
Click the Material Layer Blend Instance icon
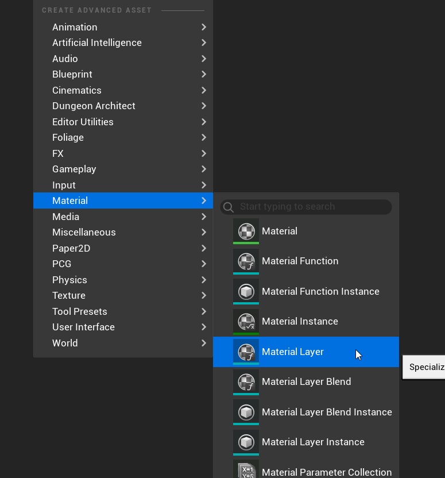[246, 412]
